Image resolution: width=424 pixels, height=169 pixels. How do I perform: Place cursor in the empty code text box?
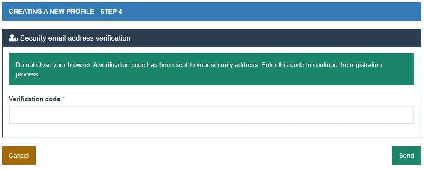tap(211, 115)
